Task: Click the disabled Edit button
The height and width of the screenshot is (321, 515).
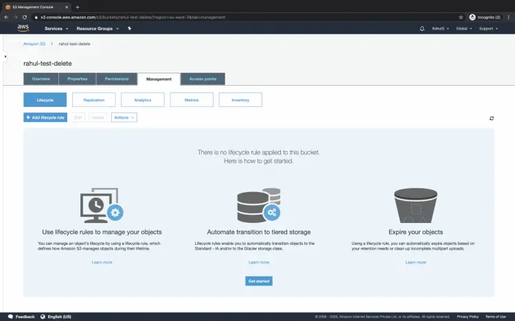Action: 78,117
